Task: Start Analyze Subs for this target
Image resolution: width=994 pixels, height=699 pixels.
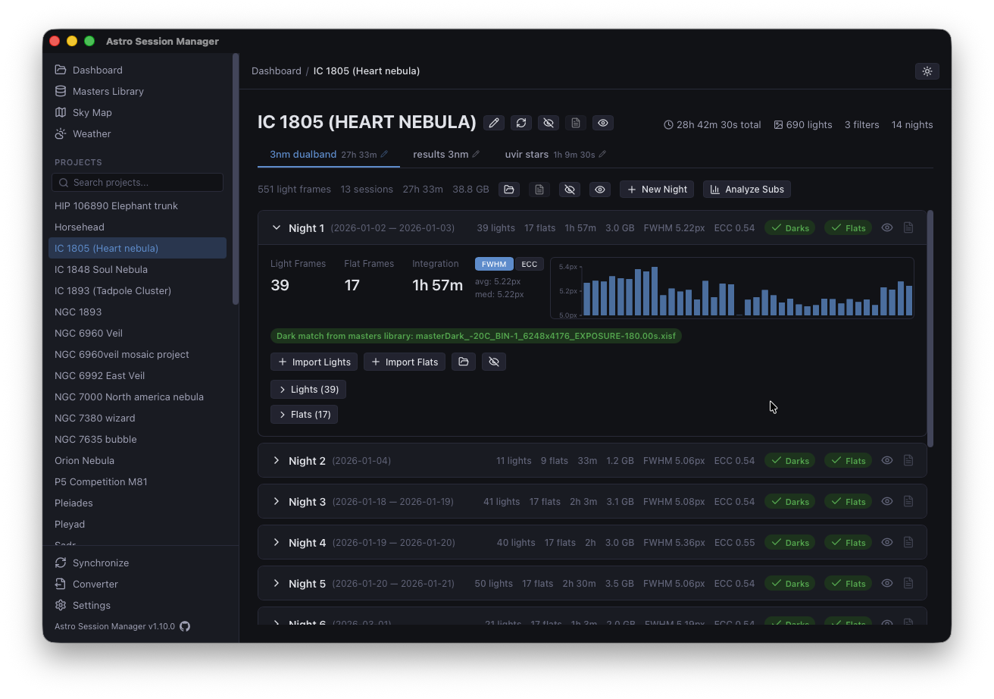Action: tap(746, 189)
